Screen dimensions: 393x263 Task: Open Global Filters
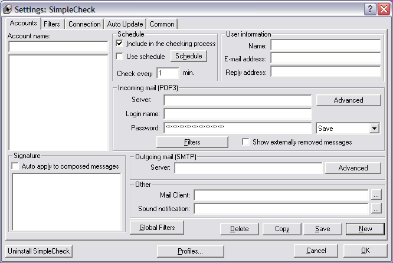coord(157,228)
